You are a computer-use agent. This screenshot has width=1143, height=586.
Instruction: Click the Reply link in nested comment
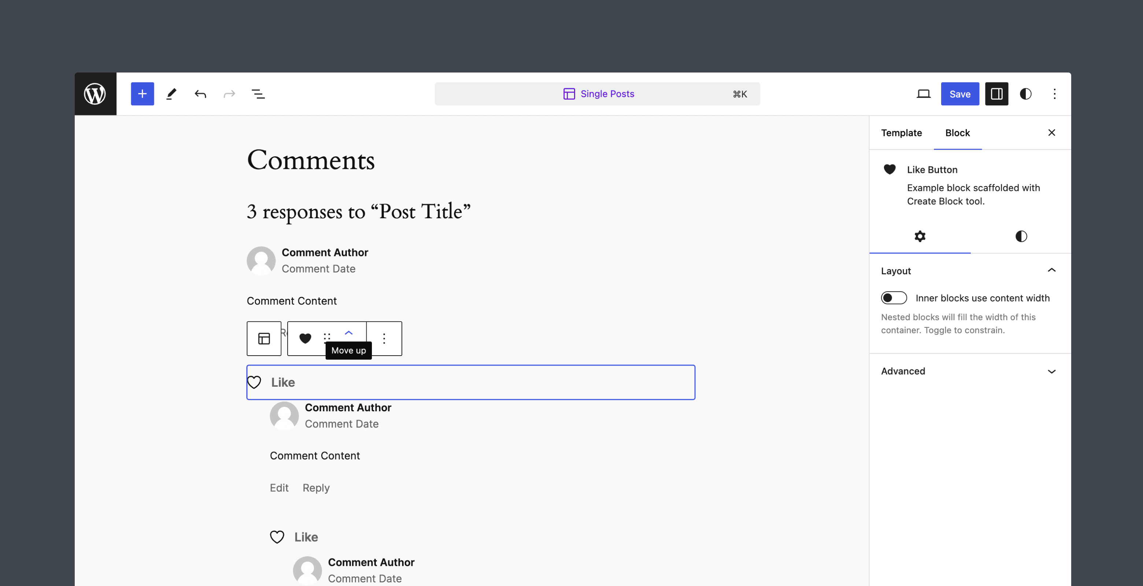click(316, 488)
